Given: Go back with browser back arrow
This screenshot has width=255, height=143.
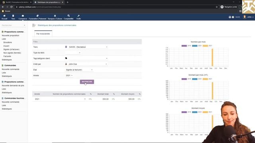Looking at the screenshot, I should 3,7.
